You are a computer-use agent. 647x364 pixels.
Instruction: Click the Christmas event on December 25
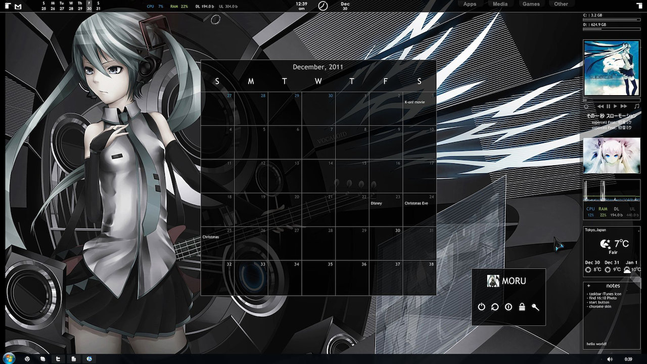point(211,237)
